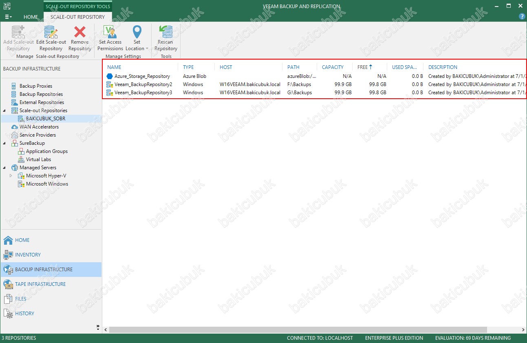
Task: Click the Rescan Repository icon
Action: [165, 32]
